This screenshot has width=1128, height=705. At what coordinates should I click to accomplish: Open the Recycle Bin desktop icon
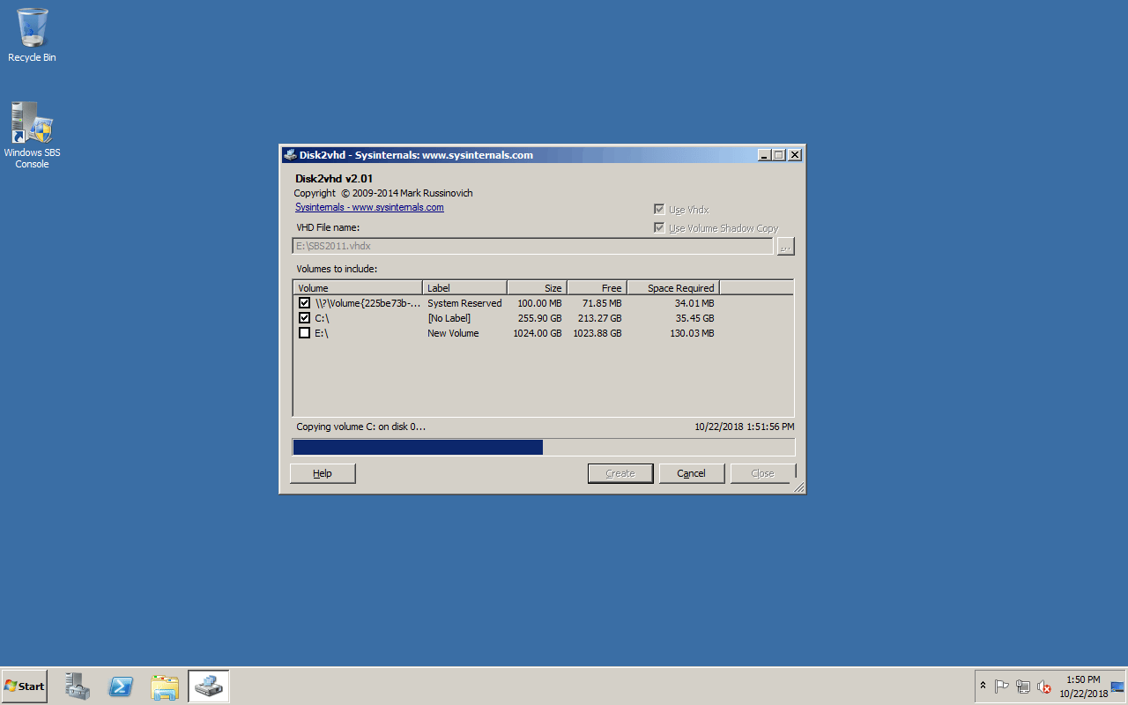(x=32, y=35)
